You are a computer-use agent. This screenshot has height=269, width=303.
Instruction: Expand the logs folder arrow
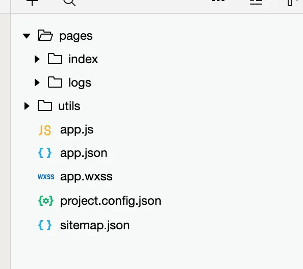pyautogui.click(x=37, y=83)
